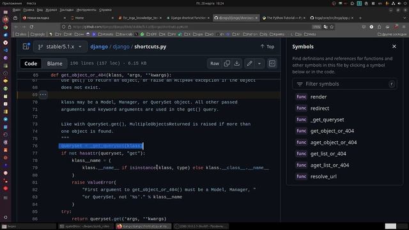409x230 pixels.
Task: Open the Закладки menu
Action: [66, 10]
